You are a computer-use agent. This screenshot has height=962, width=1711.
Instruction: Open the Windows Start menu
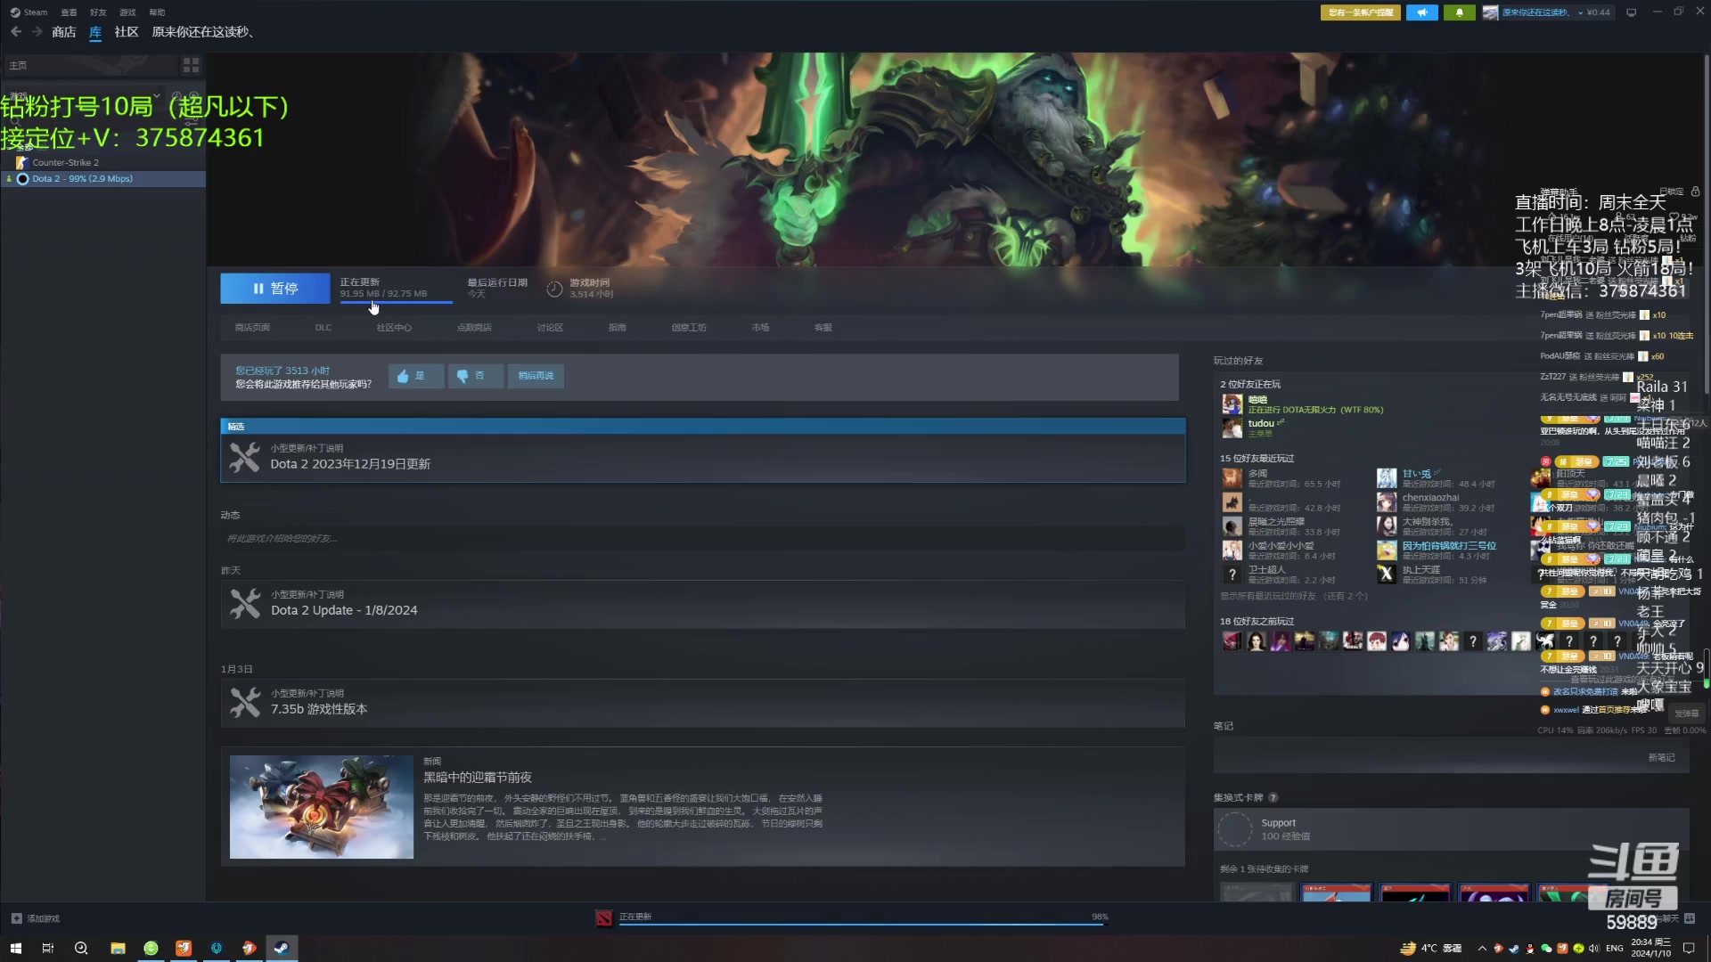click(15, 948)
